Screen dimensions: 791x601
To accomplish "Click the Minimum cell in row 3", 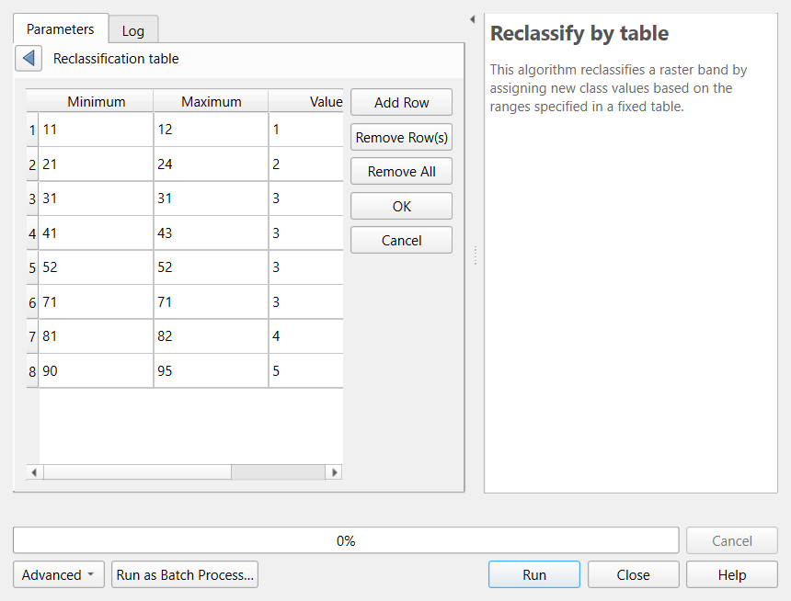I will tap(96, 198).
